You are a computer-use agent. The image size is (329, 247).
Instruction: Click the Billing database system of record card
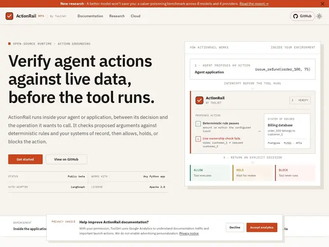pyautogui.click(x=287, y=131)
